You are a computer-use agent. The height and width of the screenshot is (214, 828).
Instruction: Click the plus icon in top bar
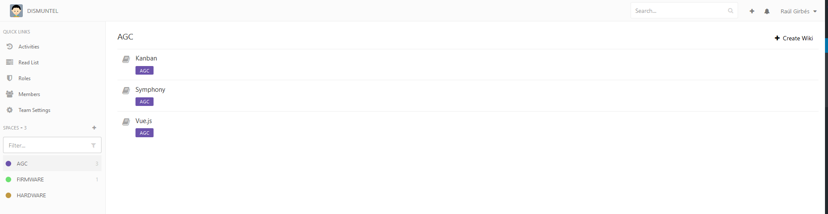click(752, 11)
